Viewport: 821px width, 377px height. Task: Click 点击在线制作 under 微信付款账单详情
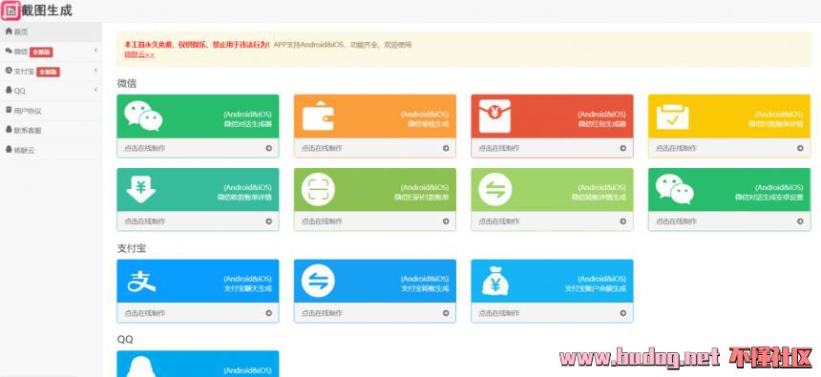pyautogui.click(x=676, y=148)
